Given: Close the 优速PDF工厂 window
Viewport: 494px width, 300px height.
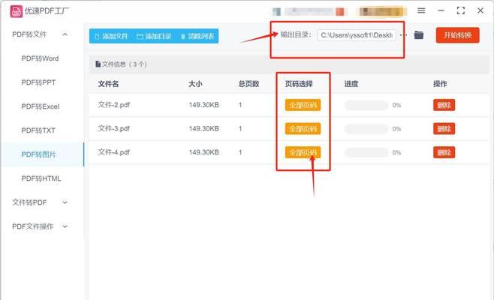Looking at the screenshot, I should [x=480, y=10].
